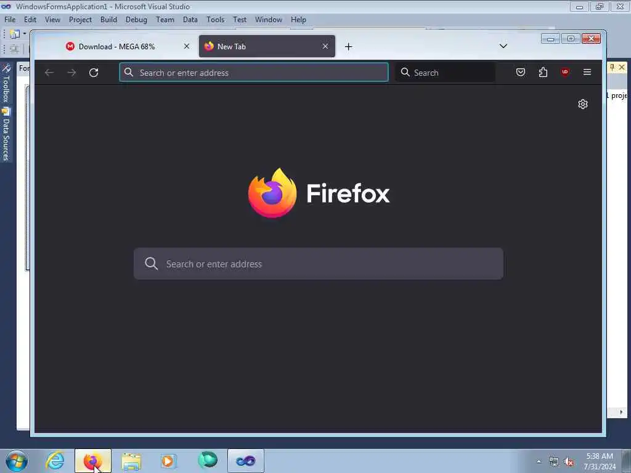Click the green round taskbar app icon
The height and width of the screenshot is (473, 631).
(208, 460)
